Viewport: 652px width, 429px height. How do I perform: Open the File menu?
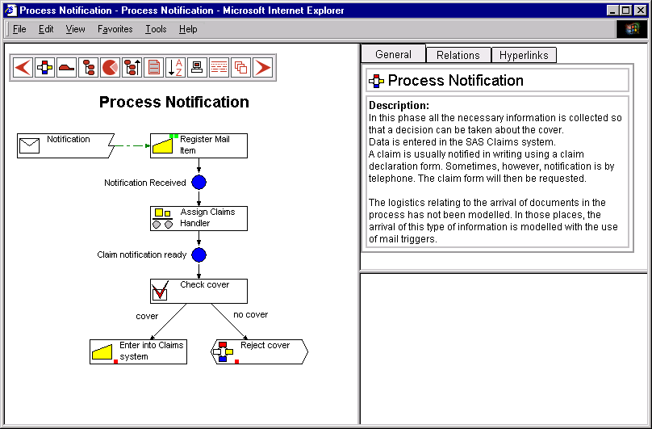[x=19, y=29]
